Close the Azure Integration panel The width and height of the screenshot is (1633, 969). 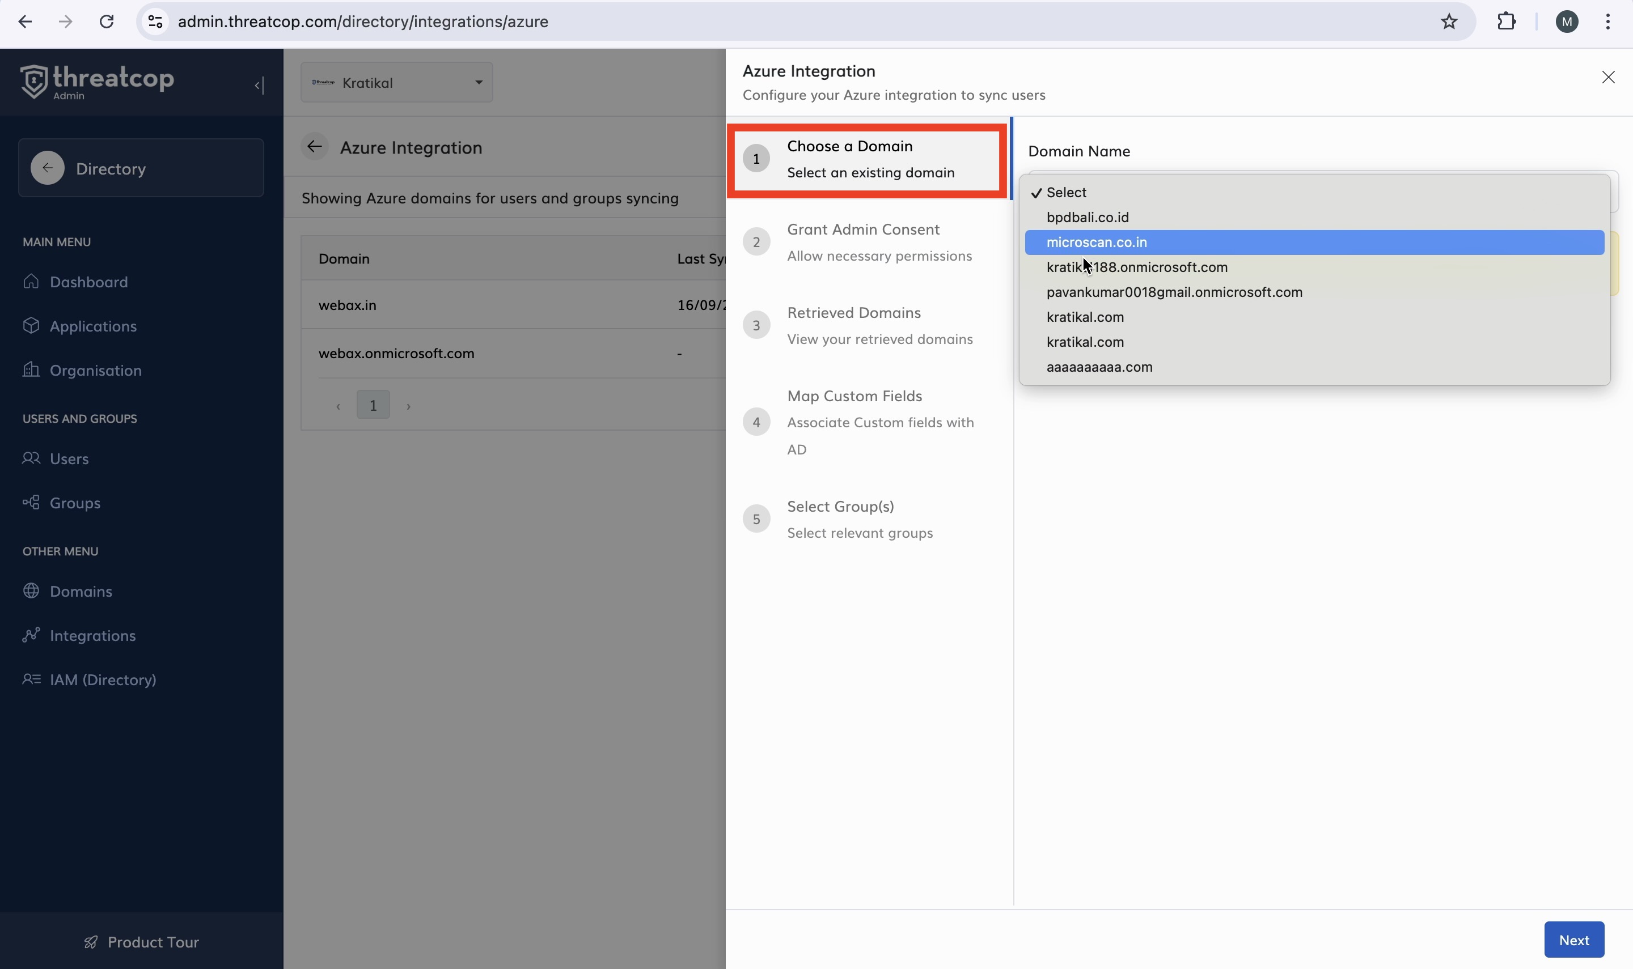pyautogui.click(x=1607, y=78)
